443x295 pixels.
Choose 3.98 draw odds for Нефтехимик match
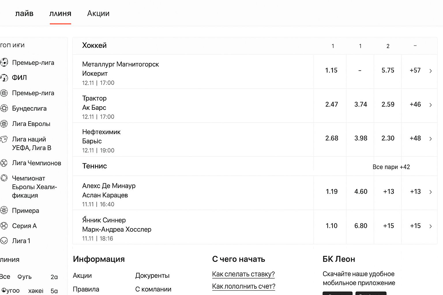click(361, 139)
